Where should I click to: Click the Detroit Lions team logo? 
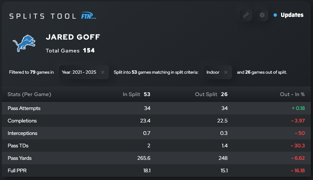click(24, 44)
